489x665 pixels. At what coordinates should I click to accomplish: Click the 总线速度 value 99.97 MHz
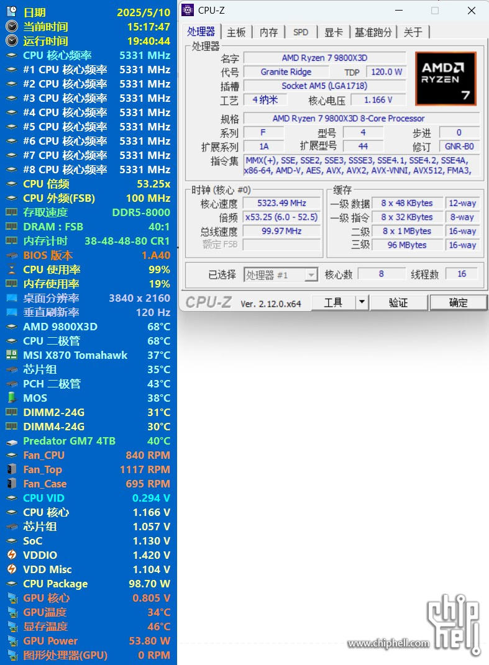click(282, 231)
